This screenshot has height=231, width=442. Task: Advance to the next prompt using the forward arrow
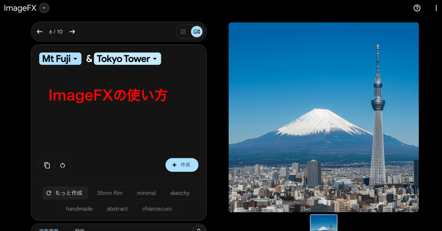[72, 32]
